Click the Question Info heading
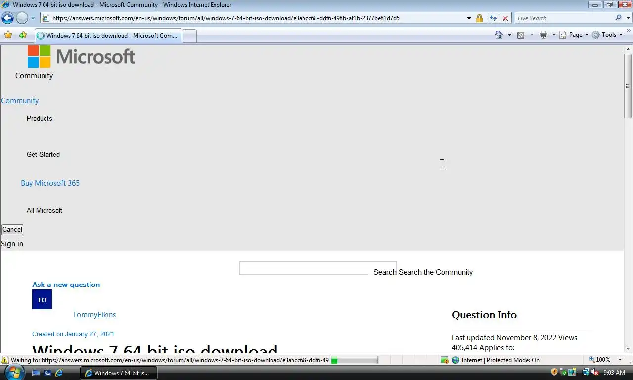This screenshot has width=633, height=380. (x=484, y=315)
